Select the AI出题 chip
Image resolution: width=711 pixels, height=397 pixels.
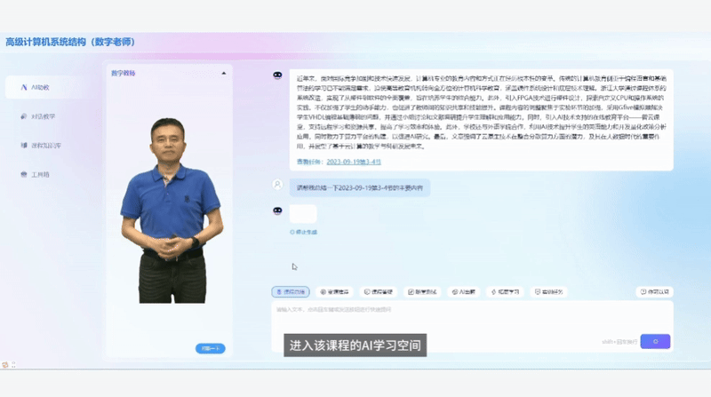click(464, 291)
